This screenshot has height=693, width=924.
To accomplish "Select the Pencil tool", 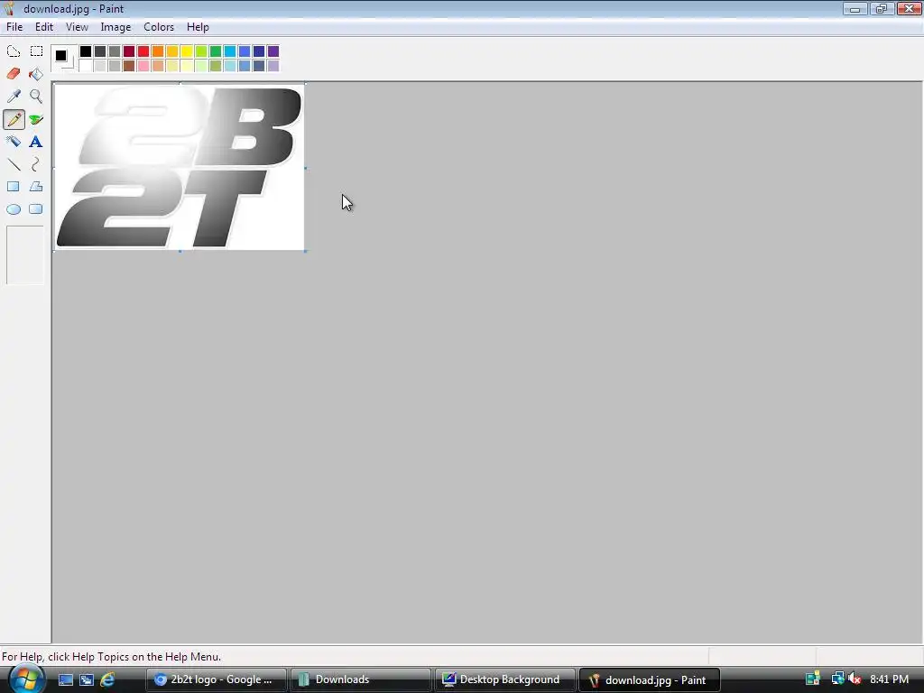I will [x=14, y=119].
